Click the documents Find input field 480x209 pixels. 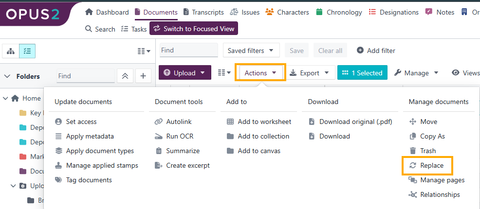[188, 51]
